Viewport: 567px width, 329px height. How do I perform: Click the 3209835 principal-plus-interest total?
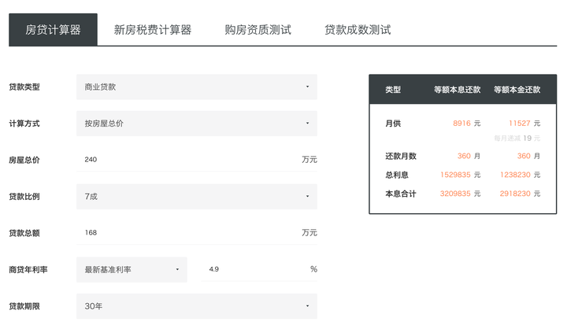pyautogui.click(x=455, y=194)
